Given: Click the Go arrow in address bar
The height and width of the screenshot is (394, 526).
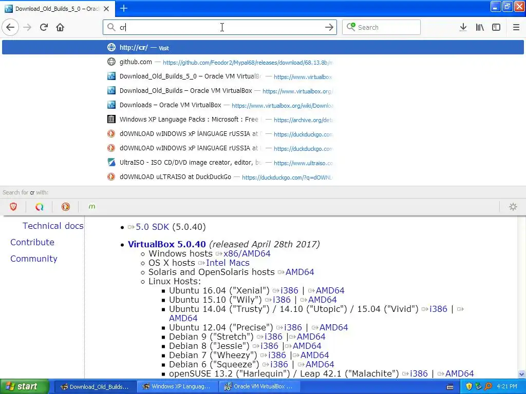Looking at the screenshot, I should (x=329, y=27).
